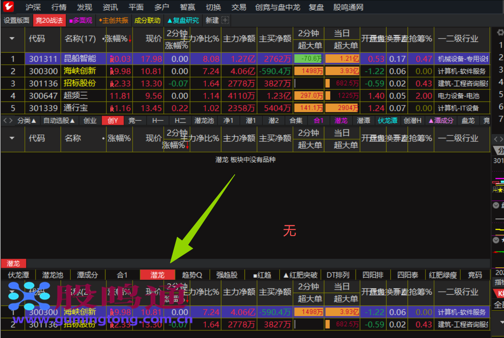The image size is (504, 338).
Task: Click the top table's 现价 column header
Action: point(153,39)
